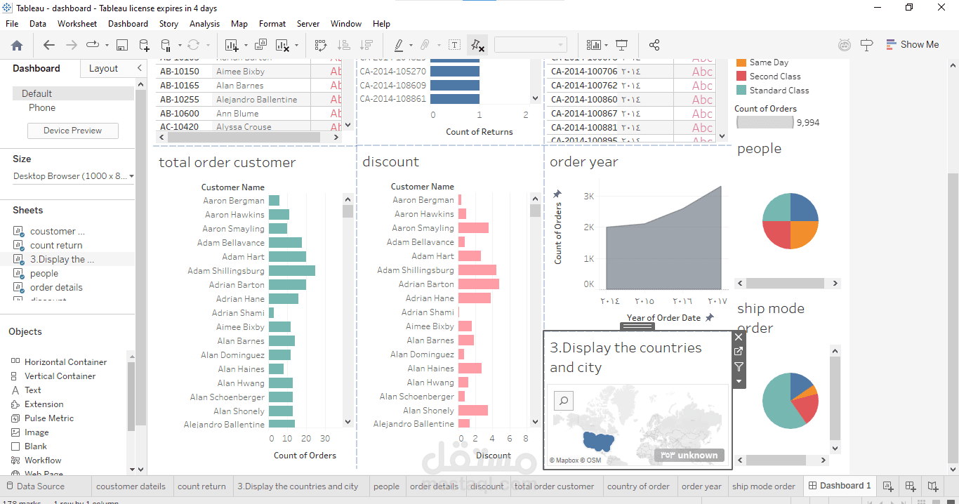Save the workbook with the disk icon
The width and height of the screenshot is (959, 504).
point(122,45)
